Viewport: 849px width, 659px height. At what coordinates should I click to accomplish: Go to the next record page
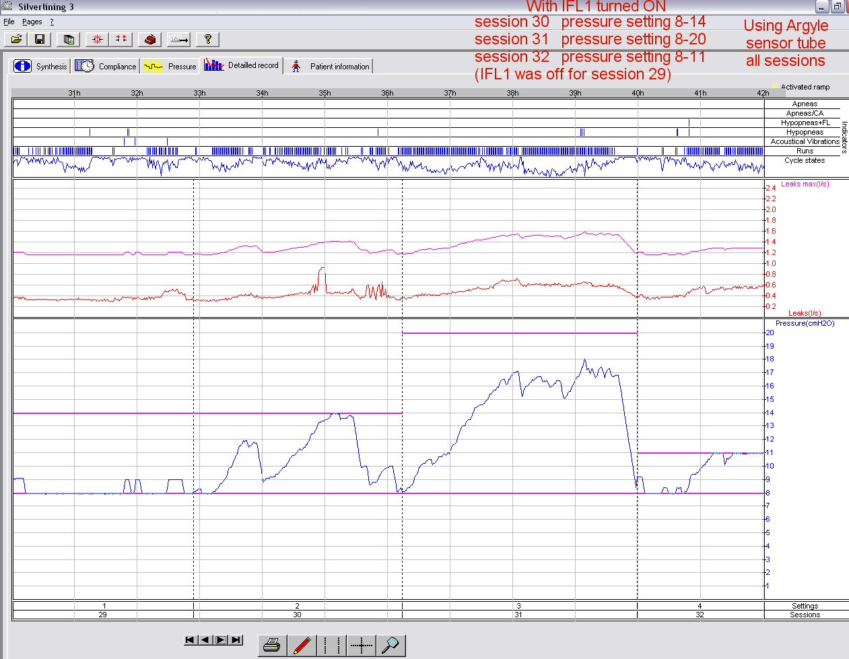(x=221, y=640)
